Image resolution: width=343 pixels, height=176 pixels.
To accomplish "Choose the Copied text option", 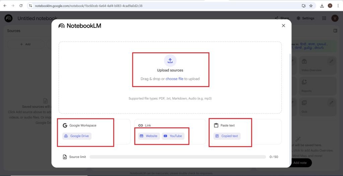I will click(x=227, y=136).
